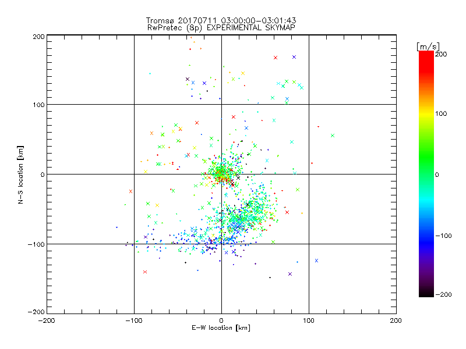466x349 pixels.
Task: Click the E-W axis tick label 200
Action: [x=396, y=320]
